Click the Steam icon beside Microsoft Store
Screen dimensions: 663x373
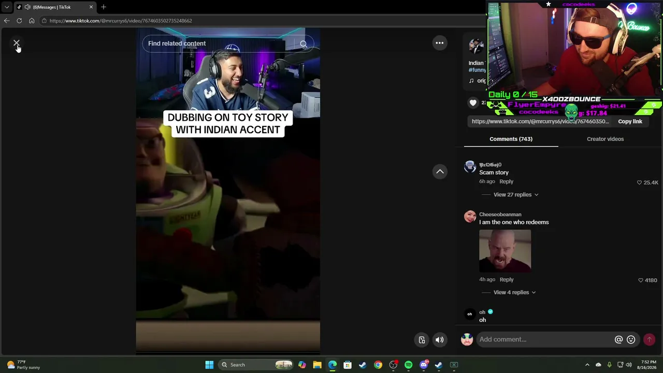[363, 365]
